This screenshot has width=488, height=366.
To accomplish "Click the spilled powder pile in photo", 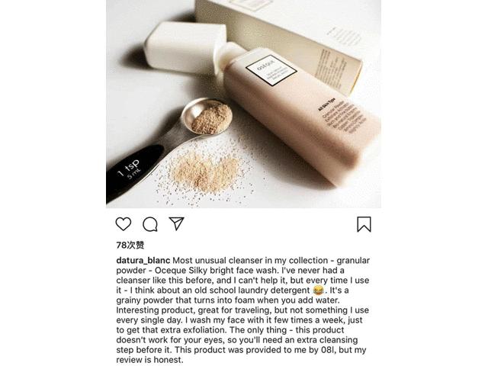I will 204,174.
